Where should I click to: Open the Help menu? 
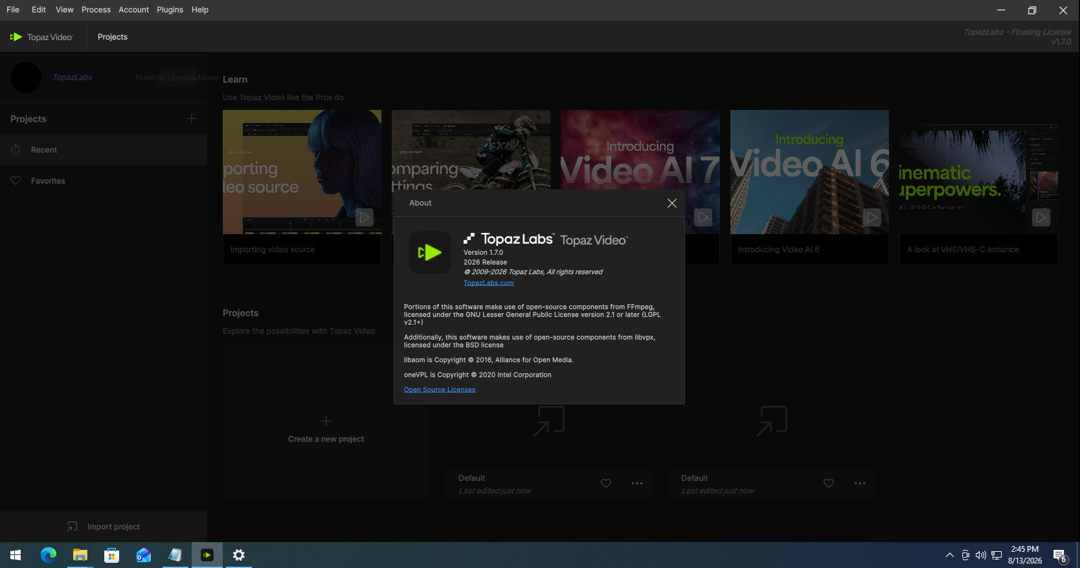[x=200, y=10]
